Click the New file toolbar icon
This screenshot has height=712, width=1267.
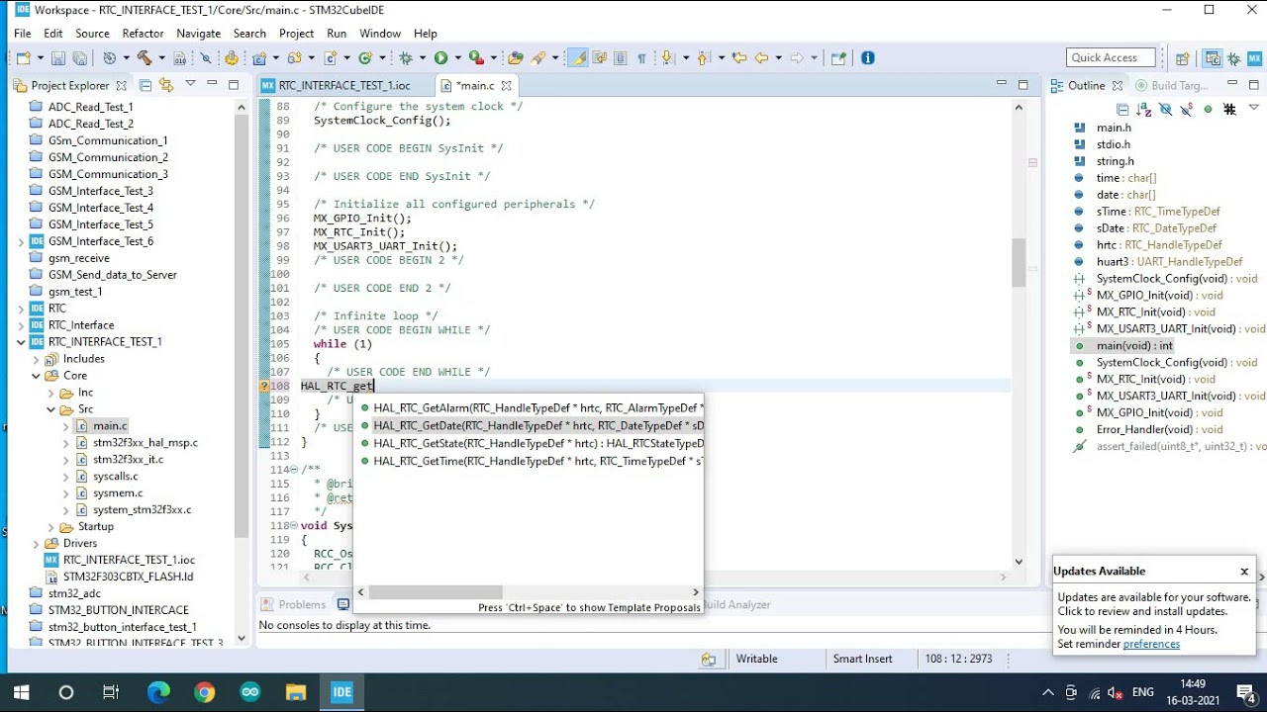tap(24, 58)
